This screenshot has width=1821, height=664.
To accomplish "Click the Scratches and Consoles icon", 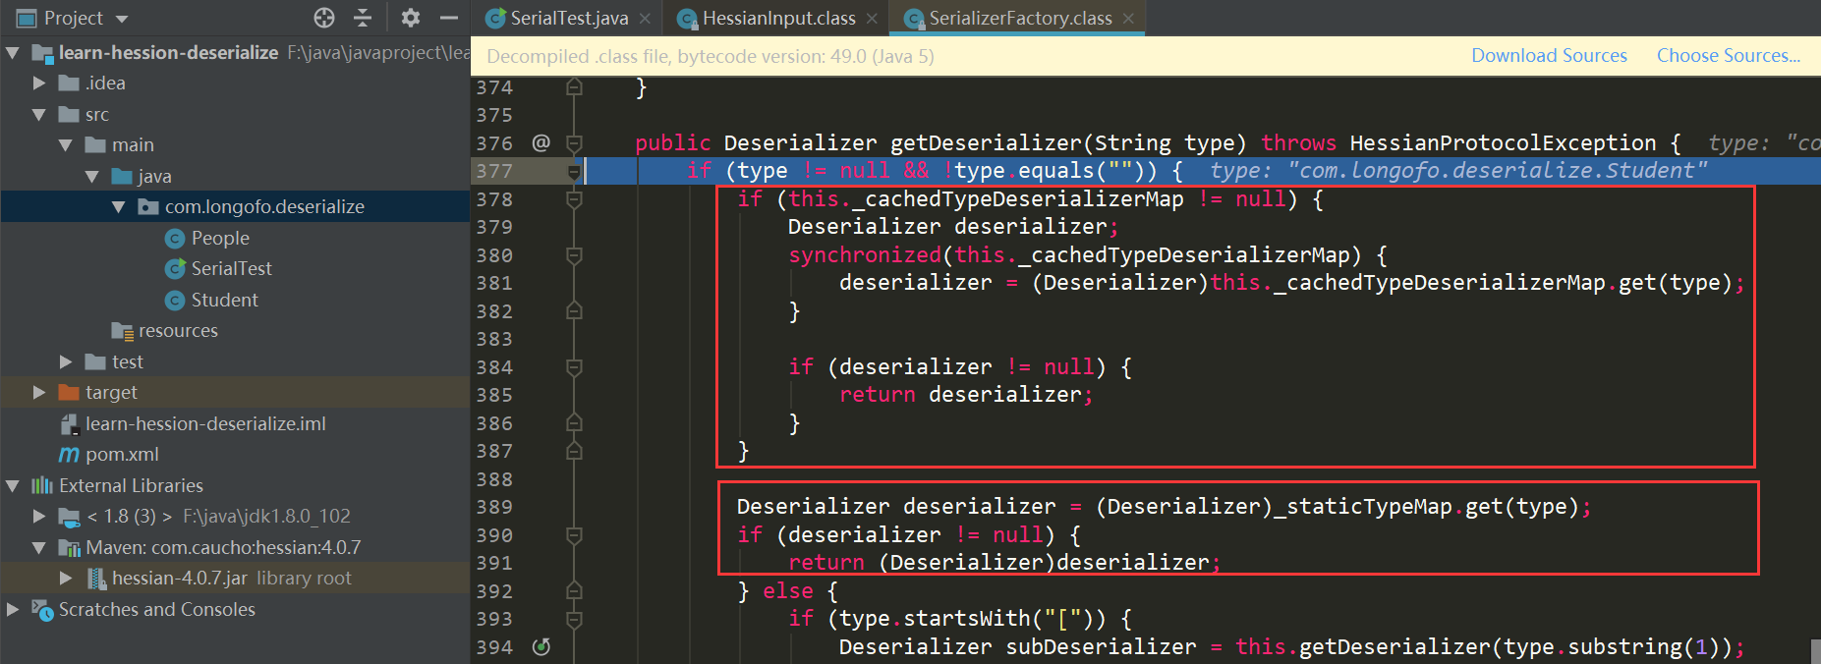I will click(x=42, y=610).
